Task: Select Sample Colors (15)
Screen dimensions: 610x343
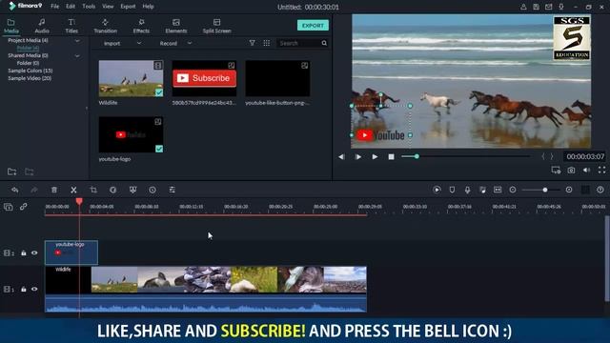Action: coord(30,71)
